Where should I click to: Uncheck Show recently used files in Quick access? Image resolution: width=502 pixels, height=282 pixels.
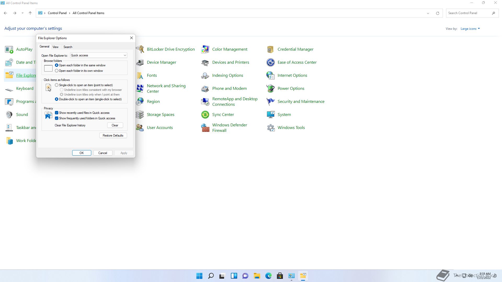point(56,113)
